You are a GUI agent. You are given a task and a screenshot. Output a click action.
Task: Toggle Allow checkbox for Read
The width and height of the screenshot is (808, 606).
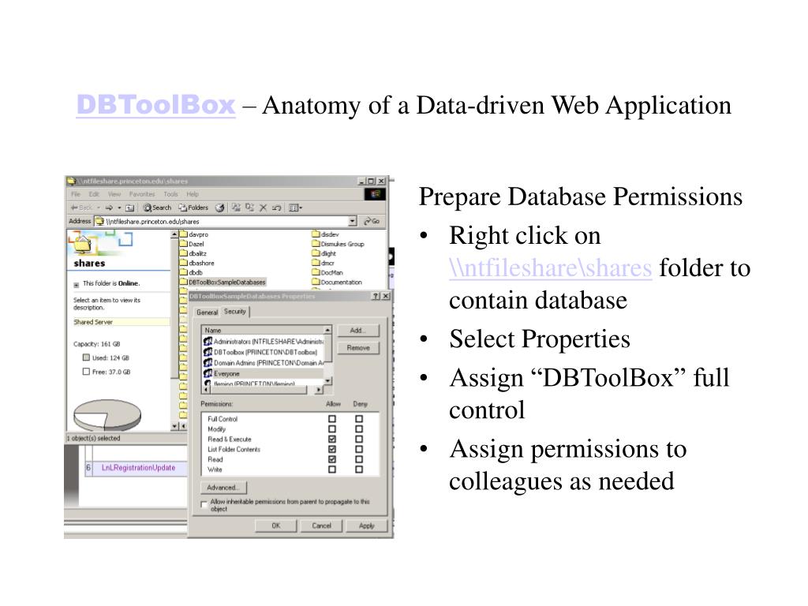pyautogui.click(x=332, y=459)
